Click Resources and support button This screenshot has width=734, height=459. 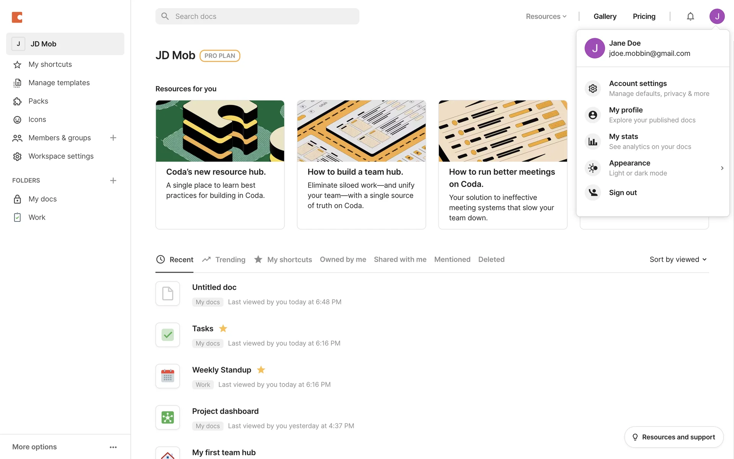tap(674, 437)
